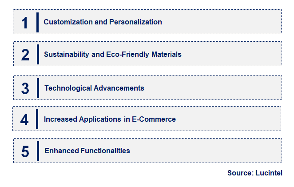Click vertical bar beside number 3

[38, 88]
